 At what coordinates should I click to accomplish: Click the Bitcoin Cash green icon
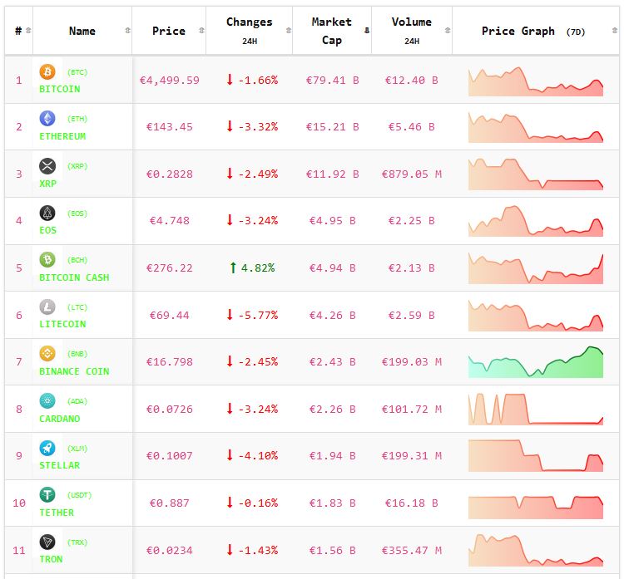(x=47, y=260)
